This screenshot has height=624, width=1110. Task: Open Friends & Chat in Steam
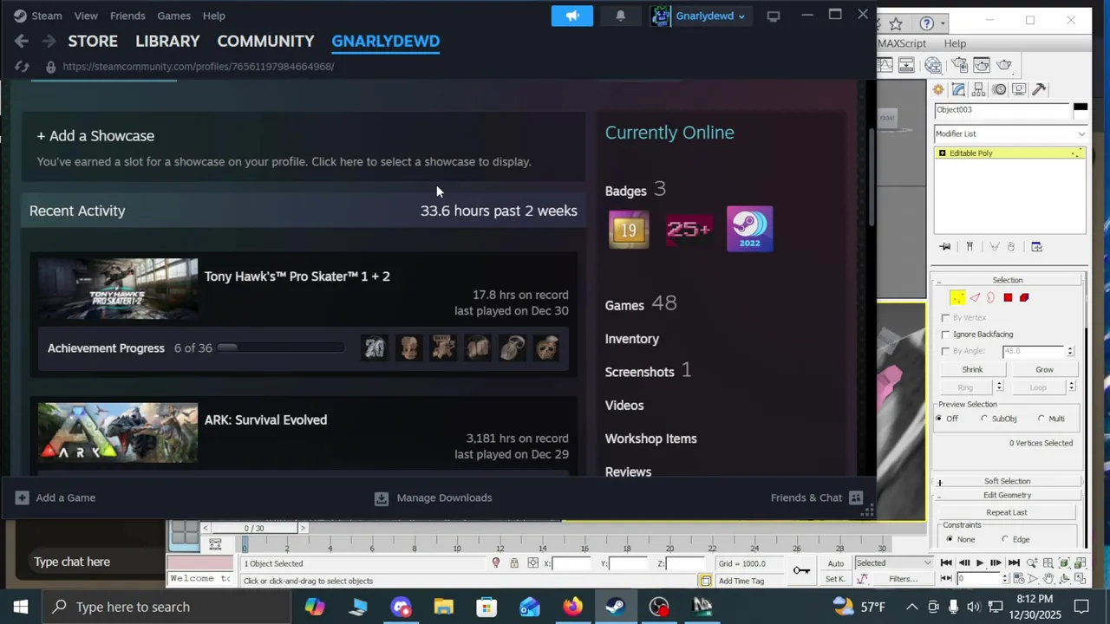(x=816, y=497)
